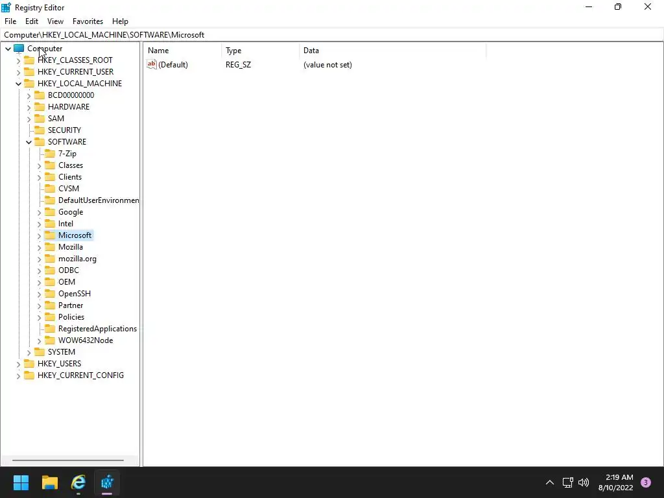Click the Mozilla folder icon
The height and width of the screenshot is (498, 664).
pos(50,247)
